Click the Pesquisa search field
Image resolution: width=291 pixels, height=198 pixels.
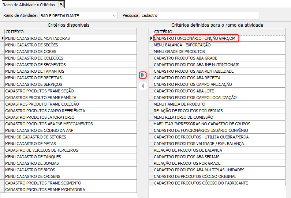click(199, 16)
